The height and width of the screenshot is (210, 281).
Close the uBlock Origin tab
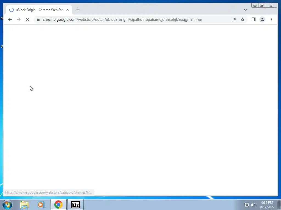pyautogui.click(x=68, y=10)
